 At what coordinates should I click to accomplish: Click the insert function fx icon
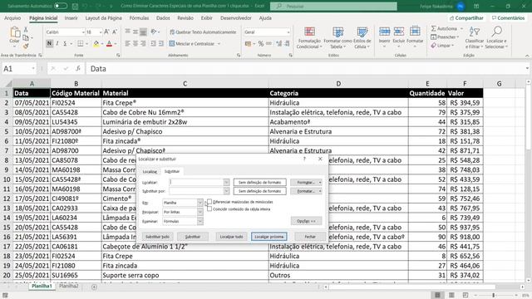tap(78, 68)
